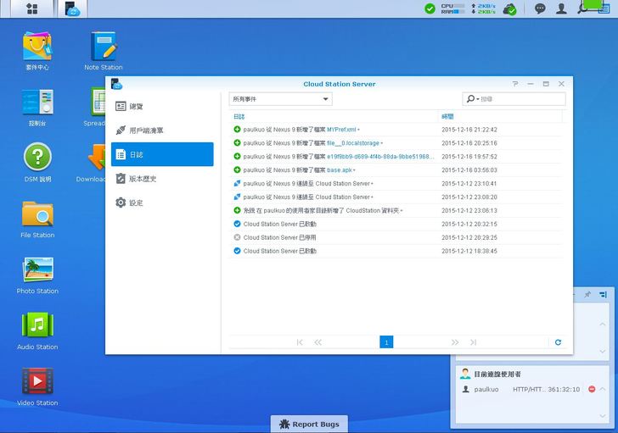Switch to the 版本歷史 tab
This screenshot has height=433, width=618.
[142, 179]
